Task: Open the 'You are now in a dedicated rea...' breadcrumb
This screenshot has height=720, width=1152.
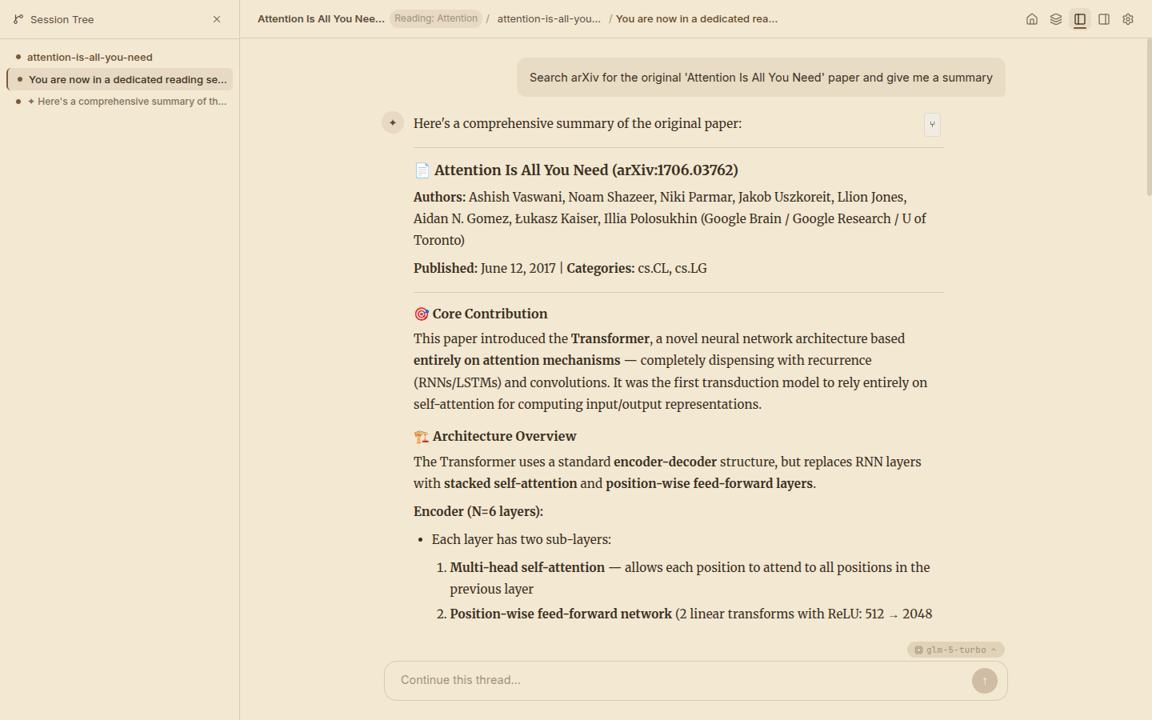Action: [697, 18]
